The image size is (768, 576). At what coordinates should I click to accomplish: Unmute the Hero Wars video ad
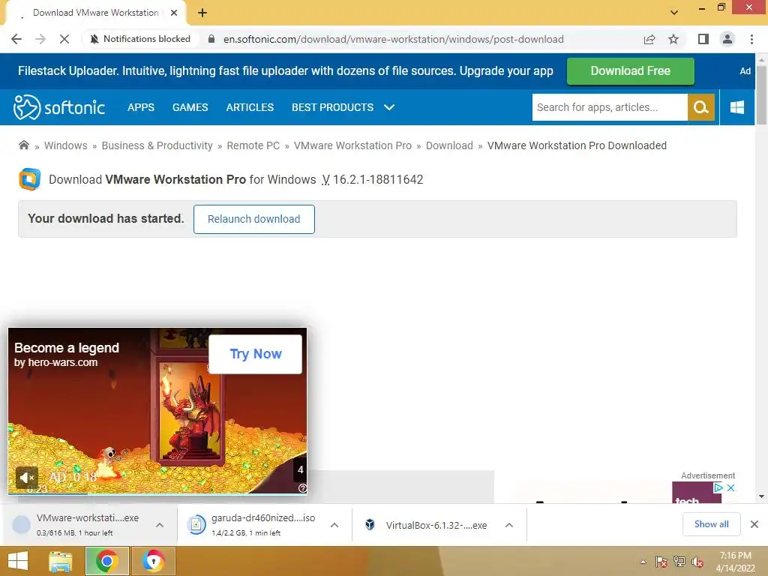pos(26,478)
